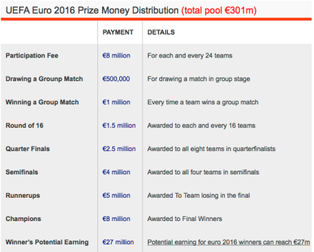Click the red total pool €301m text
Image resolution: width=314 pixels, height=252 pixels.
[x=219, y=10]
